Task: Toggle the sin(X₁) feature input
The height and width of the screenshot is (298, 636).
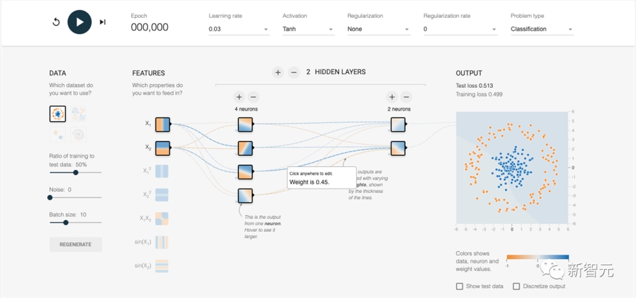Action: (162, 242)
